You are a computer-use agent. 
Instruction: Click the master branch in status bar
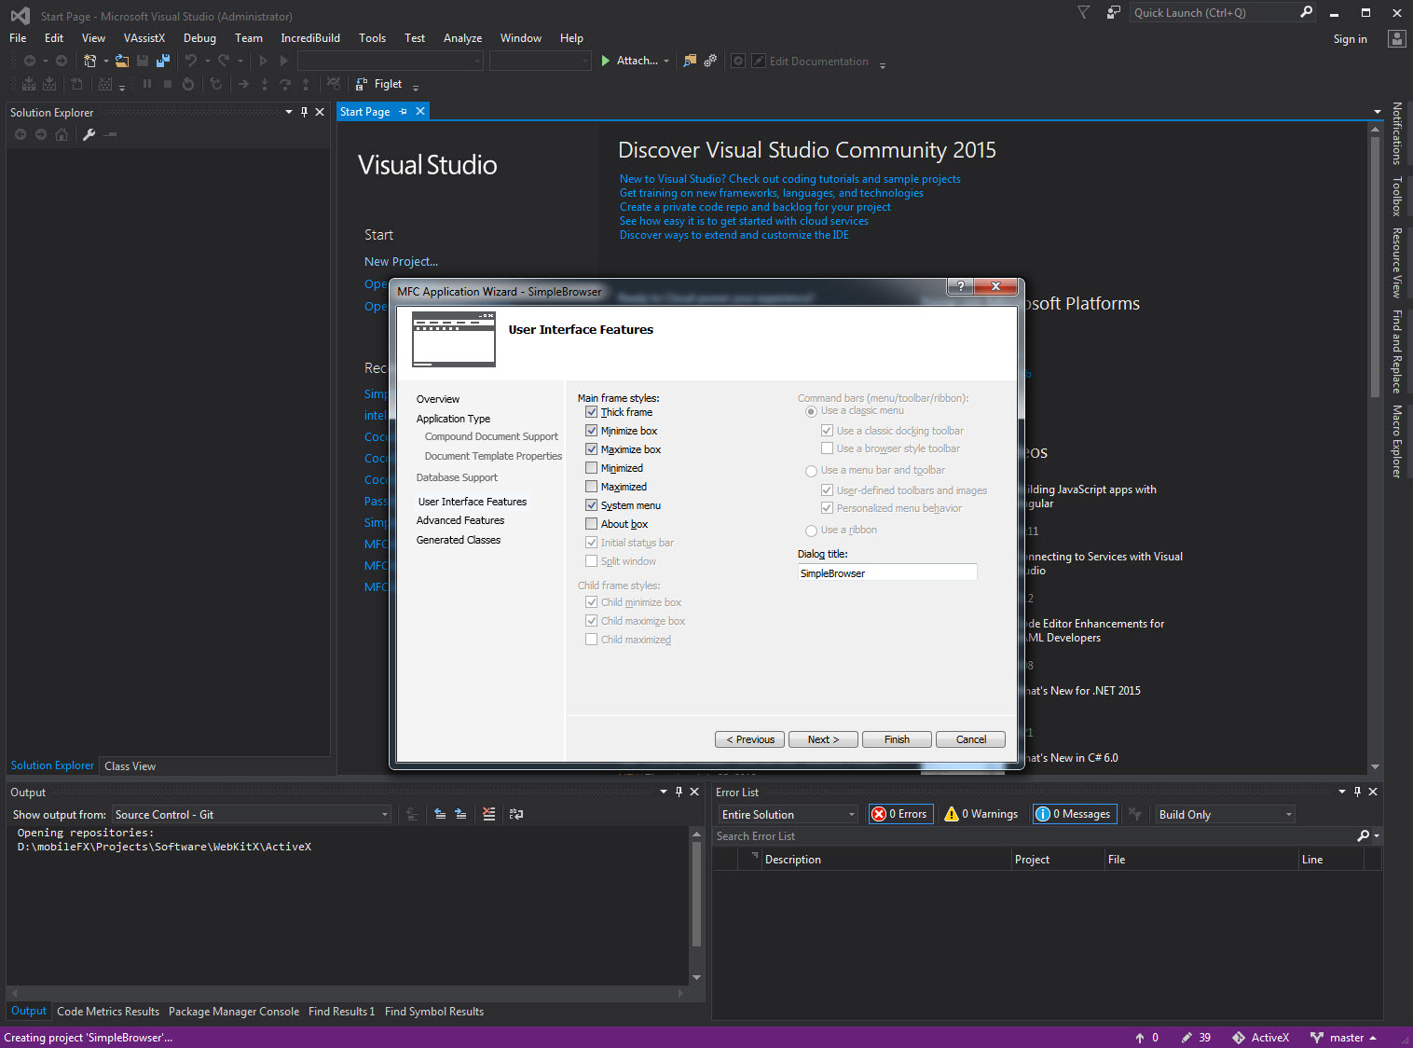1343,1038
